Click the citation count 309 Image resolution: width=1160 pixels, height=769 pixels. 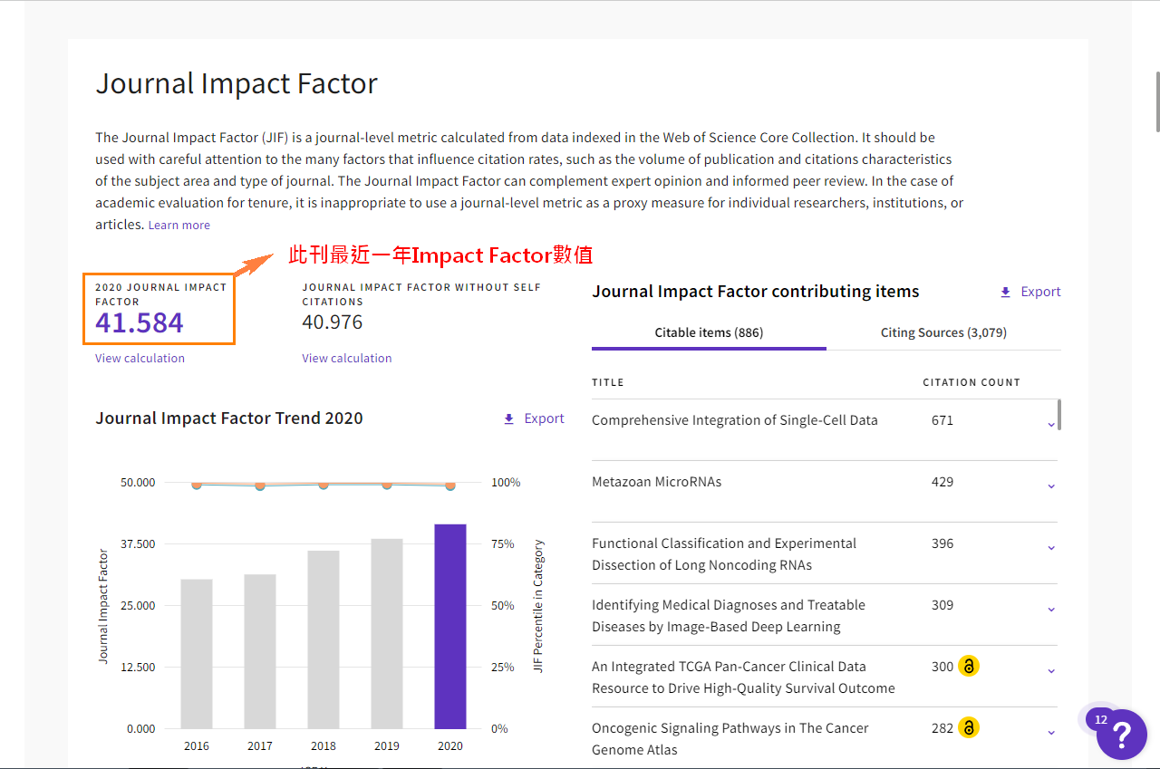942,605
